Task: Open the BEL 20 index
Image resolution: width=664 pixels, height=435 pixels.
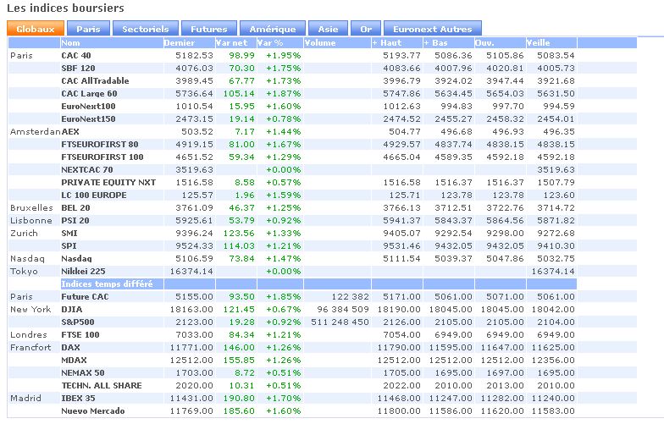Action: (75, 208)
